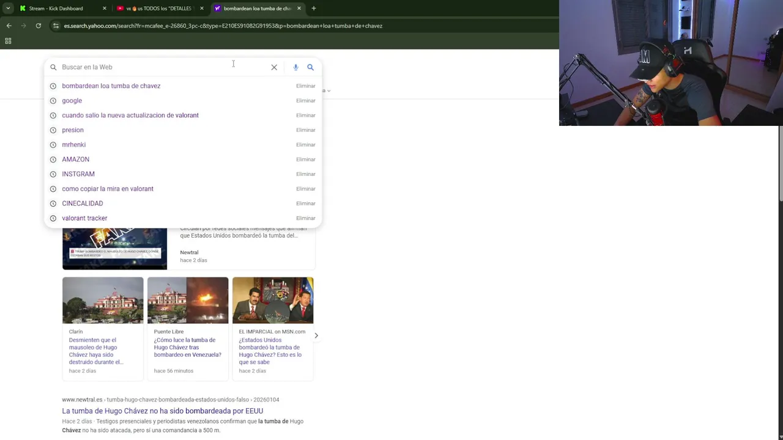
Task: Open the apps grid in bookmarks bar
Action: (8, 41)
